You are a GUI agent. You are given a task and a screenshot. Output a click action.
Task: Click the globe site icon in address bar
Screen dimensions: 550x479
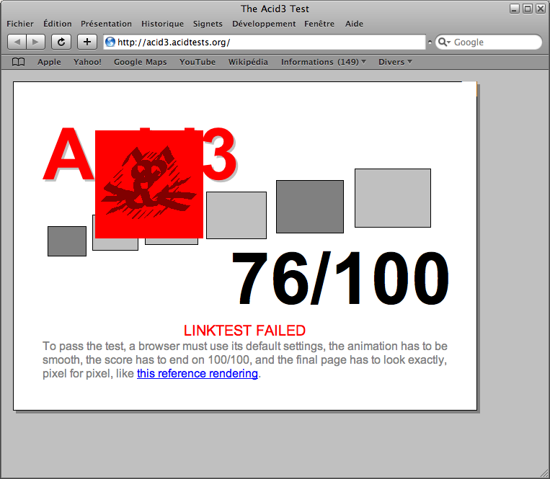click(x=110, y=42)
